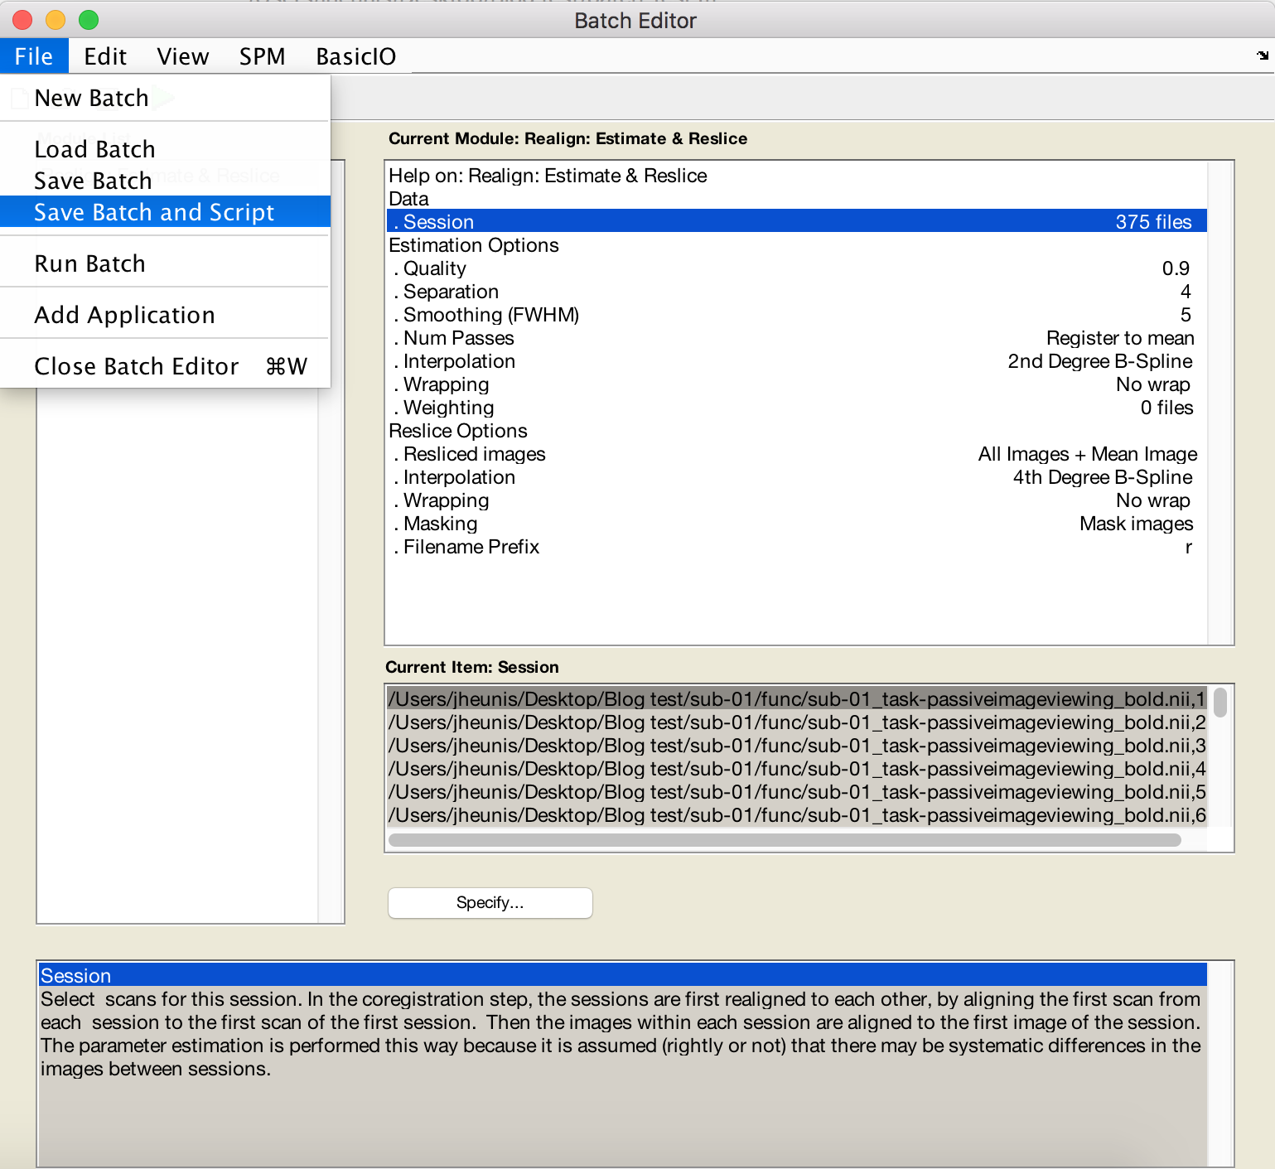Select the Reslice Options row
The width and height of the screenshot is (1275, 1169).
(x=797, y=431)
